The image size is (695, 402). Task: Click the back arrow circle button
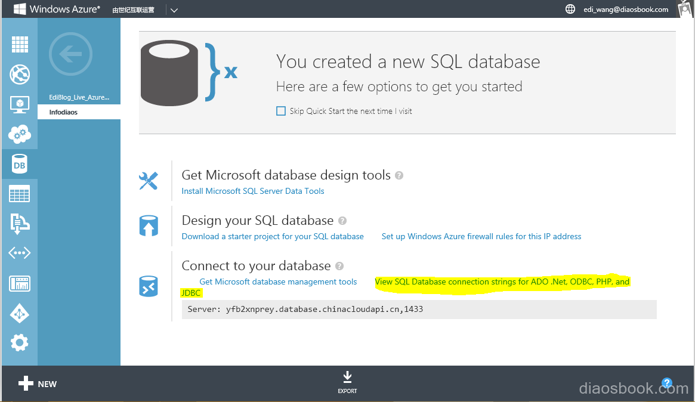tap(71, 55)
